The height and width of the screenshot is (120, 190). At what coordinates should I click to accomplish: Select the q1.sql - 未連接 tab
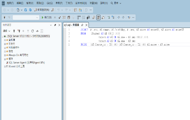[x=72, y=25]
